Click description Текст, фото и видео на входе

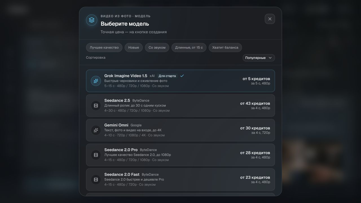[x=133, y=130]
